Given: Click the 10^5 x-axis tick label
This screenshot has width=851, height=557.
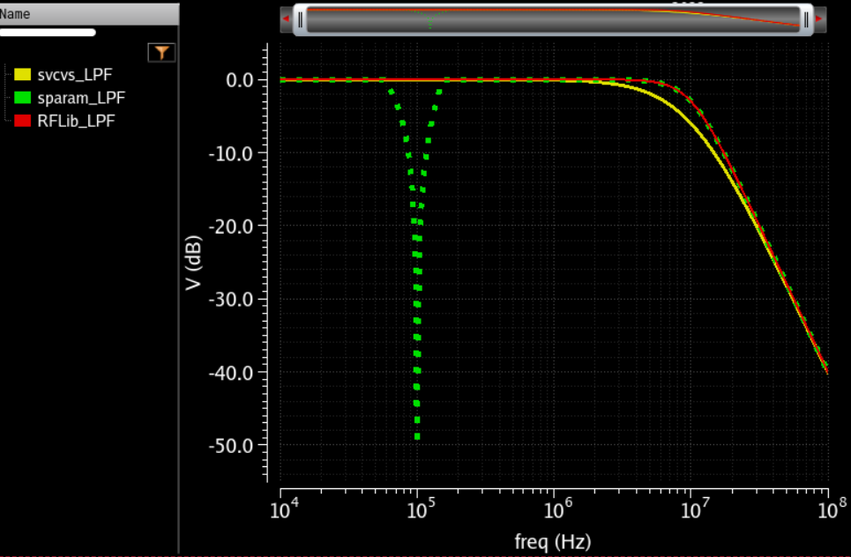Looking at the screenshot, I should click(x=422, y=509).
